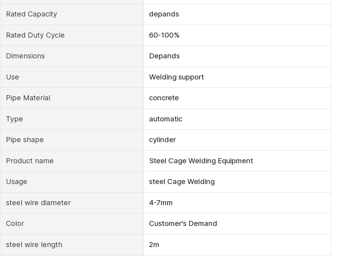Select the 'Welding support' value
337x256 pixels.
pos(176,77)
